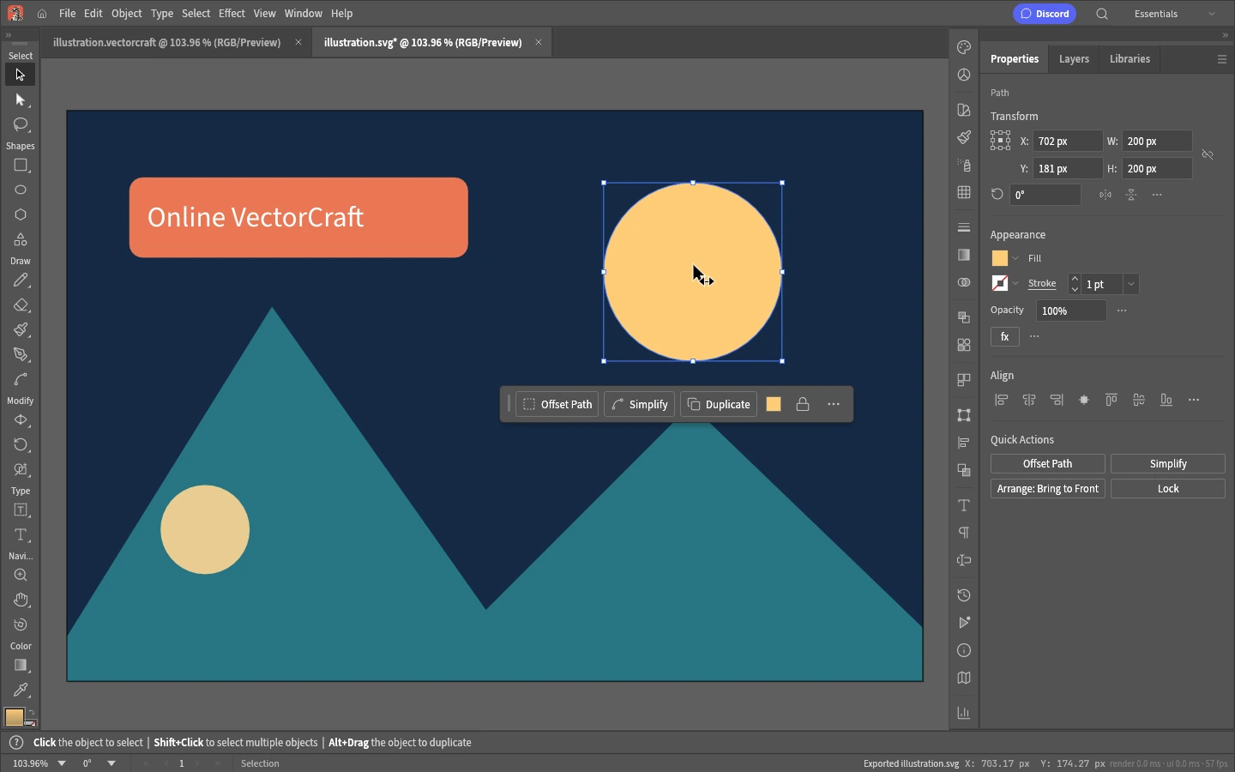Pick the Rotate tool

click(21, 444)
